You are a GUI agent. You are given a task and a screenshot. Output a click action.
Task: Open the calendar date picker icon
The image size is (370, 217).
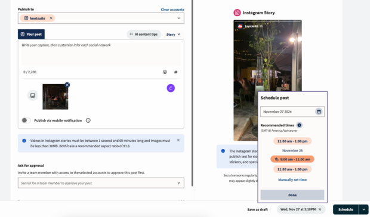(319, 111)
